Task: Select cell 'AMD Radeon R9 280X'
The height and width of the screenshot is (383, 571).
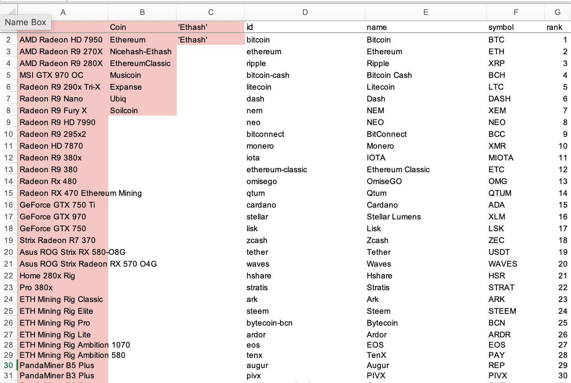Action: (63, 63)
